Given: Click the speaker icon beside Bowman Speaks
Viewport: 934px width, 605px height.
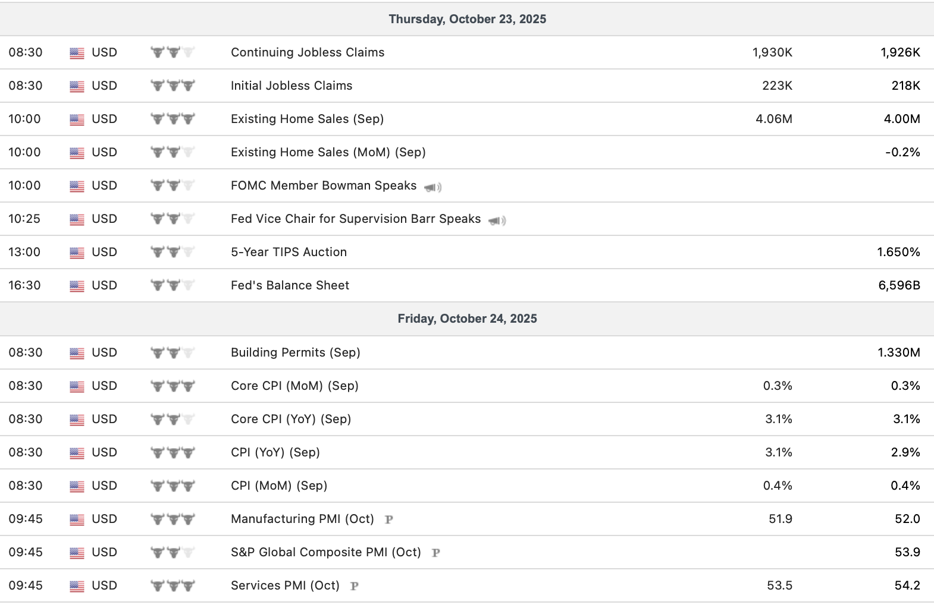Looking at the screenshot, I should pos(432,187).
